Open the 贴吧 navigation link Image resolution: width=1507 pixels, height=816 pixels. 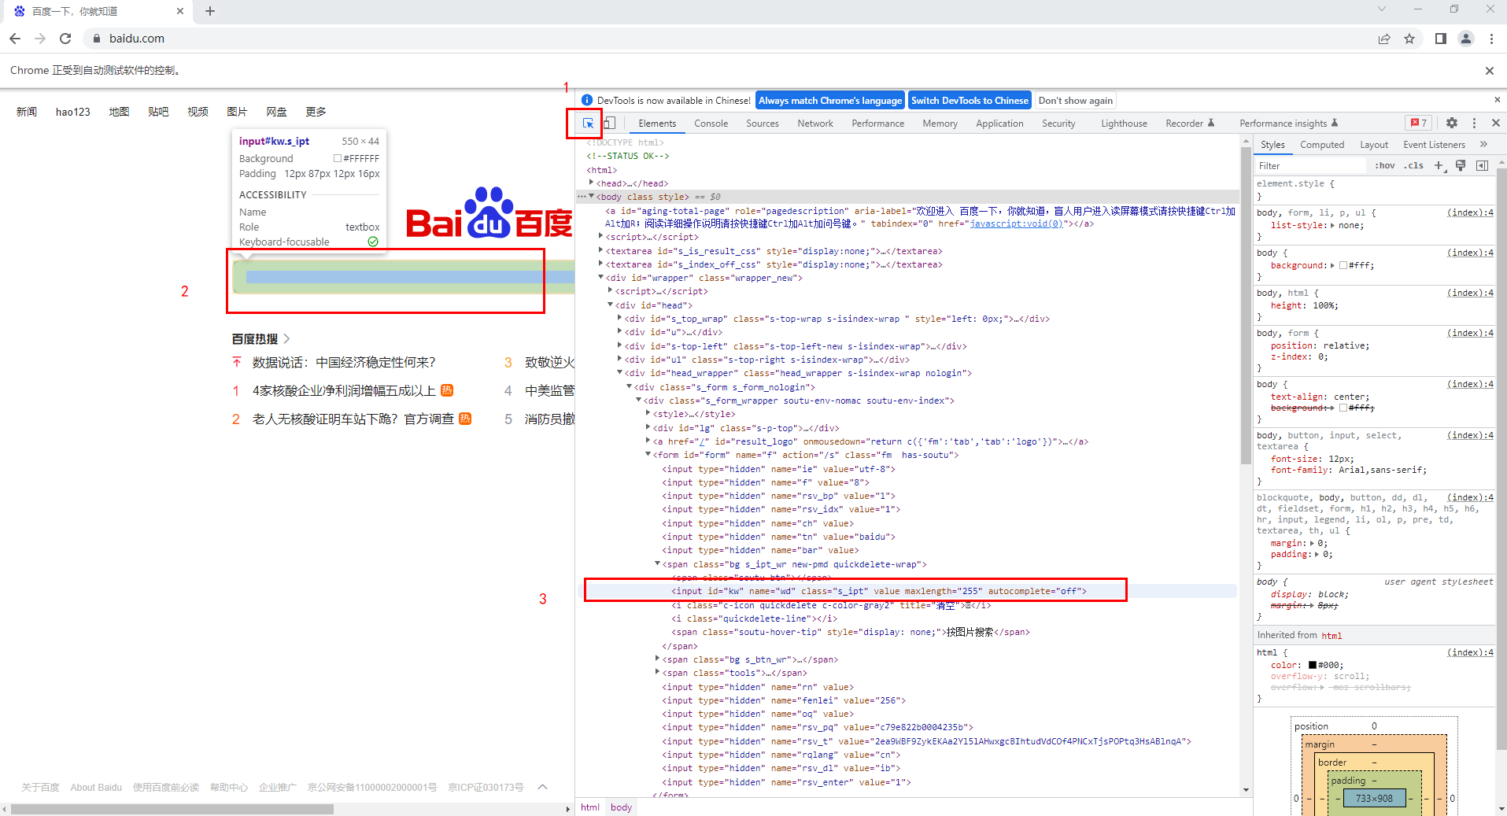(158, 112)
